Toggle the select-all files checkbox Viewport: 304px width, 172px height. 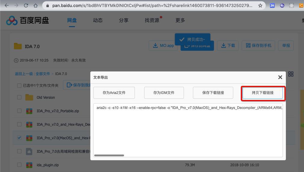19,86
